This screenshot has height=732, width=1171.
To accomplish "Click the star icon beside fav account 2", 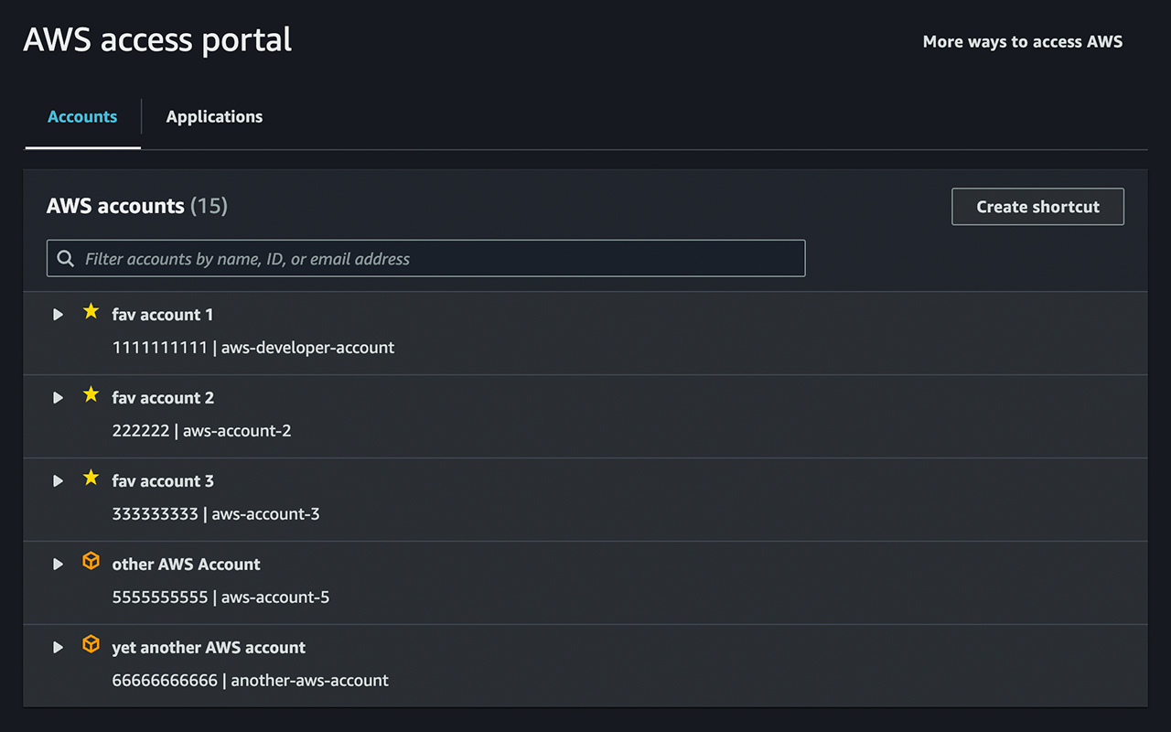I will [91, 395].
